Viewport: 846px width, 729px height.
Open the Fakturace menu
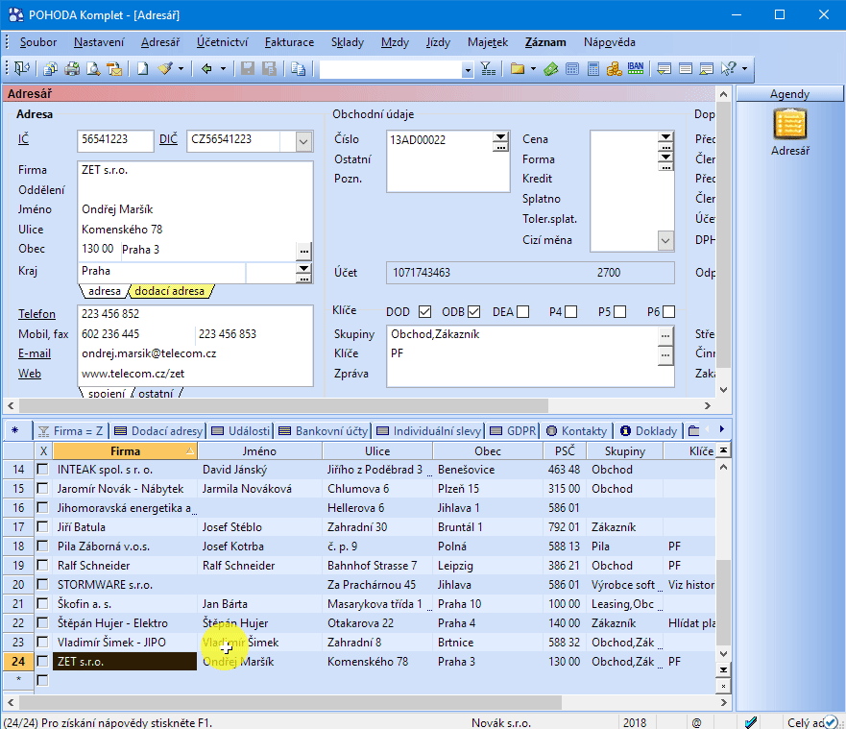point(289,42)
